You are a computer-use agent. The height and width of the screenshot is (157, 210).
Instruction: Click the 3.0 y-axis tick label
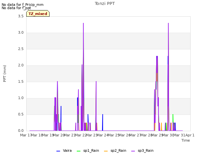coord(21,33)
